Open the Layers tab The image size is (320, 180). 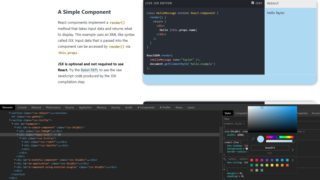tap(191, 107)
